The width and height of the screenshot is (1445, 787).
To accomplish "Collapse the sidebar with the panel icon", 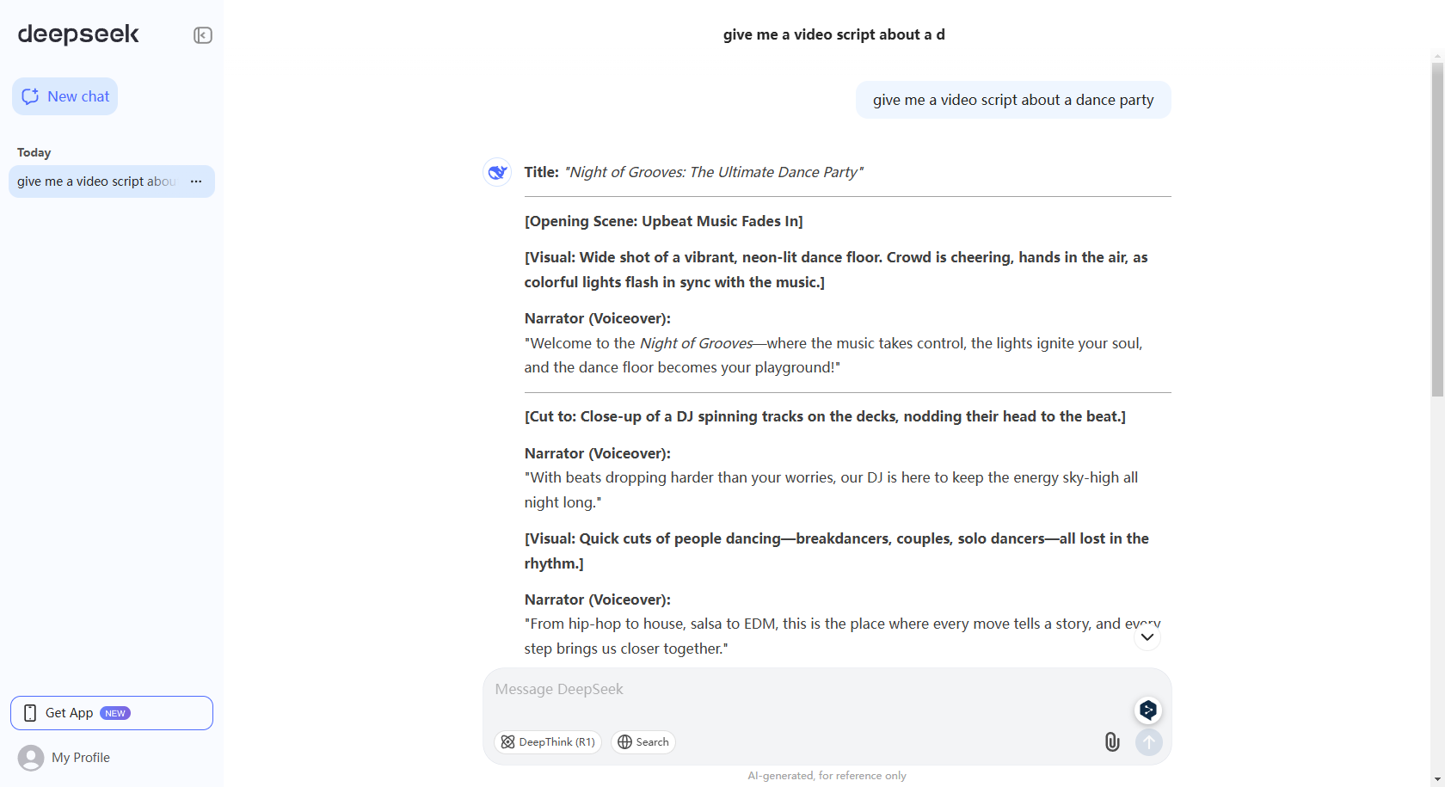I will coord(203,35).
